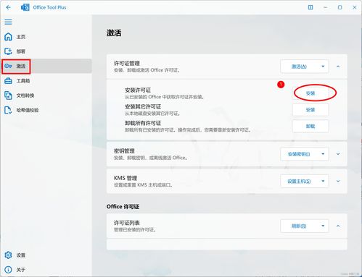362x277 pixels.
Task: Expand the KMS 管理 section chevron
Action: 338,181
